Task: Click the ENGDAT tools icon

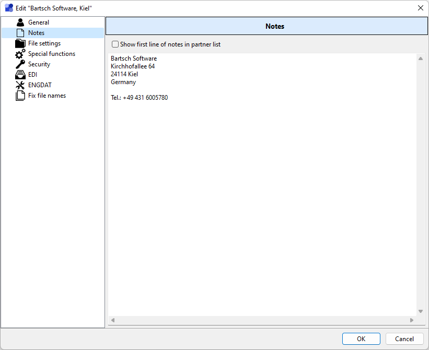Action: [20, 85]
